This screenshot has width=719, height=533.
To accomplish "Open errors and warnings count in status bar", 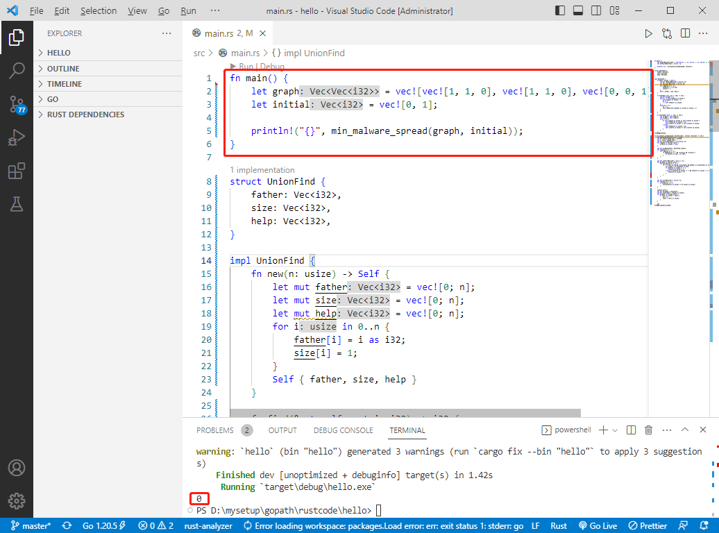I will pos(156,525).
